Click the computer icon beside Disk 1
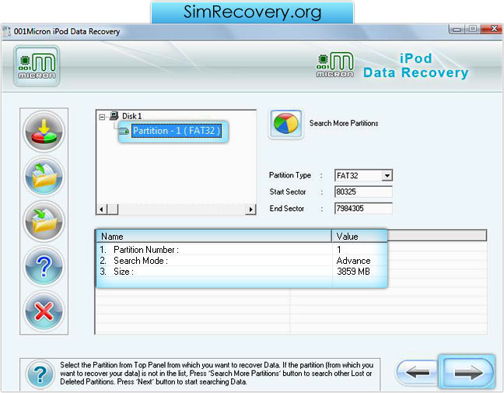Screen dimensions: 504x393 114,116
